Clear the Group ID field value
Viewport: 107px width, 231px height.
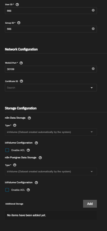(x=93, y=29)
